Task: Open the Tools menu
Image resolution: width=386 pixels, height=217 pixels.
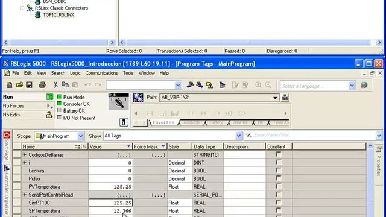Action: 128,73
